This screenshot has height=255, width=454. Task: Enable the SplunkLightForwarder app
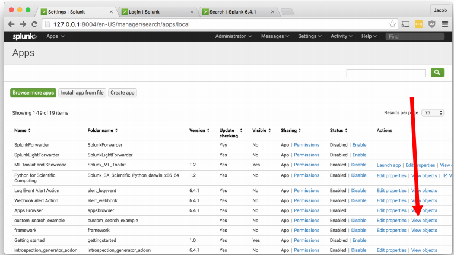tap(359, 155)
